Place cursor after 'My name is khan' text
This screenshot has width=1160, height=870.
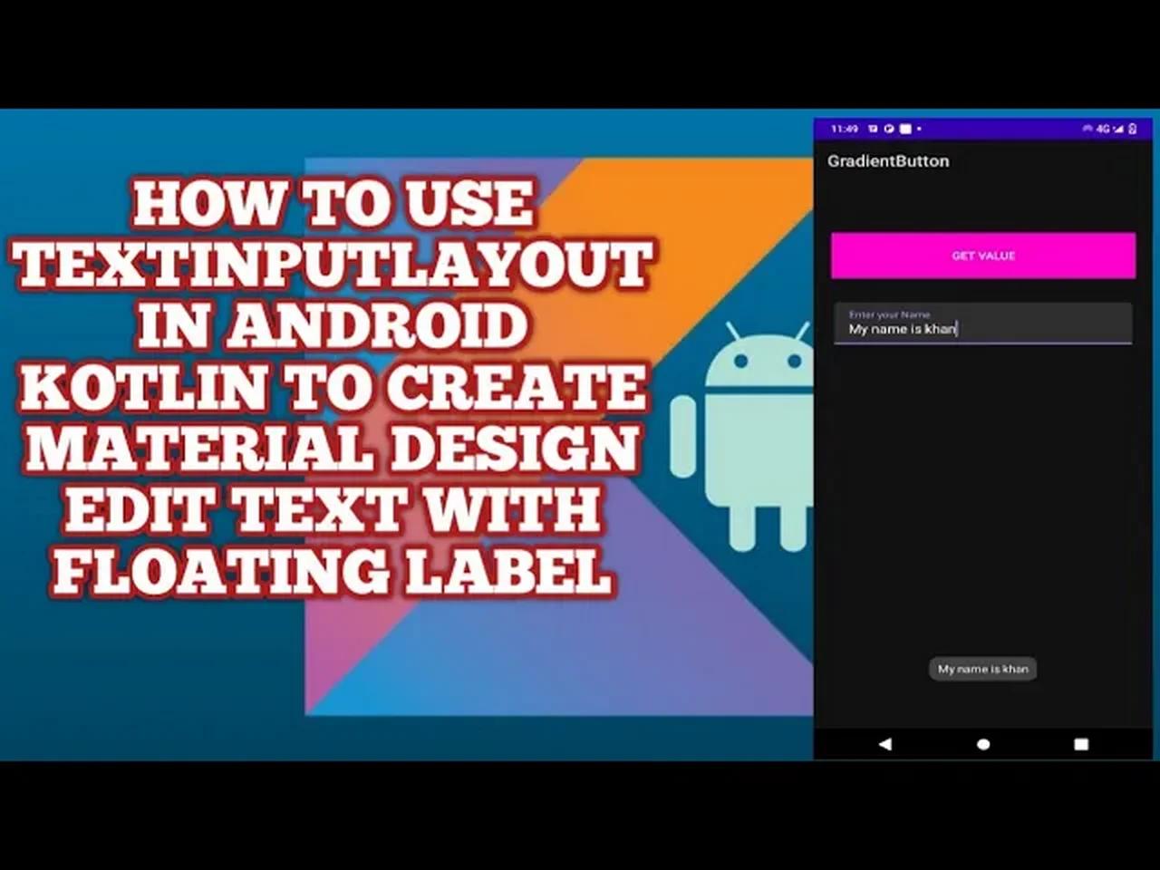pyautogui.click(x=957, y=329)
